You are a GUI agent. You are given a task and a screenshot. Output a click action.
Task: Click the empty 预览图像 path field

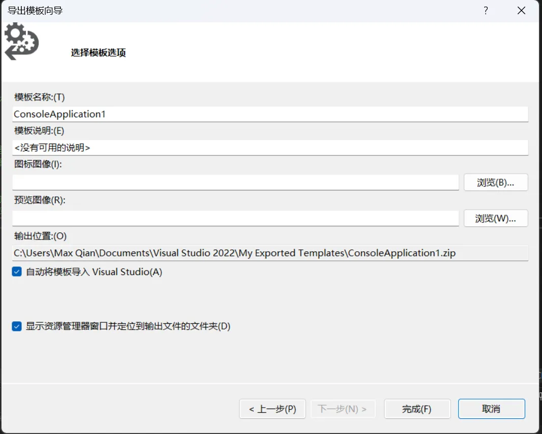click(x=235, y=218)
